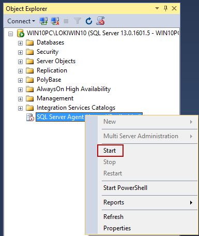
Task: Select the Databases tree item
Action: click(50, 42)
